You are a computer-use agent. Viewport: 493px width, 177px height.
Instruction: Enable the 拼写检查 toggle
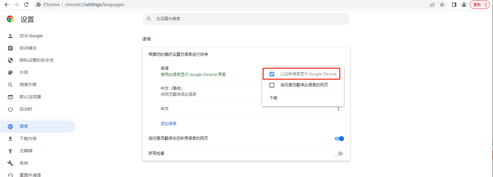tap(338, 154)
